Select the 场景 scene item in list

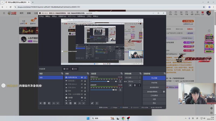point(51,77)
